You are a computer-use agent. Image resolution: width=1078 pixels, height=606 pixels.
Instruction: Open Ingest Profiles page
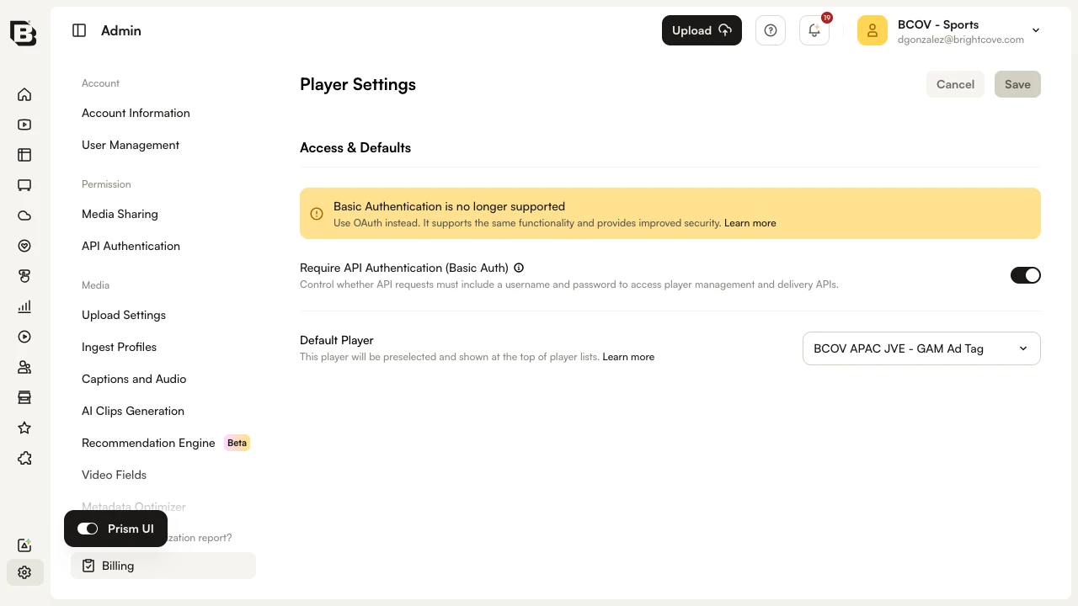pyautogui.click(x=119, y=347)
